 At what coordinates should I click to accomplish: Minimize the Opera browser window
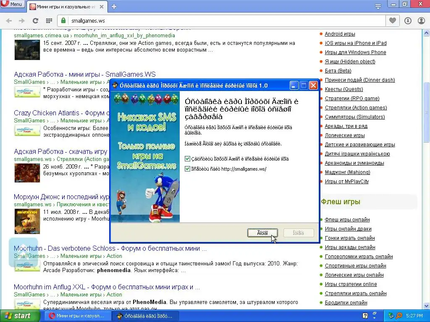pos(393,4)
